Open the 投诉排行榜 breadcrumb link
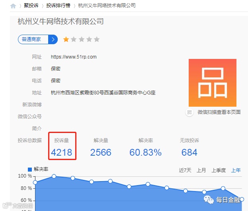The image size is (248, 211). tap(58, 6)
